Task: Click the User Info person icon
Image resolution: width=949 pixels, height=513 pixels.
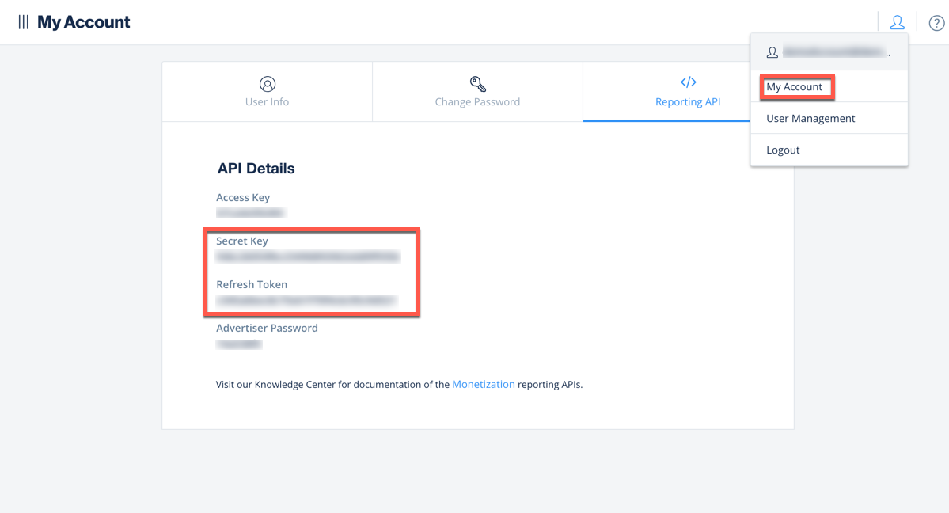Action: coord(267,83)
